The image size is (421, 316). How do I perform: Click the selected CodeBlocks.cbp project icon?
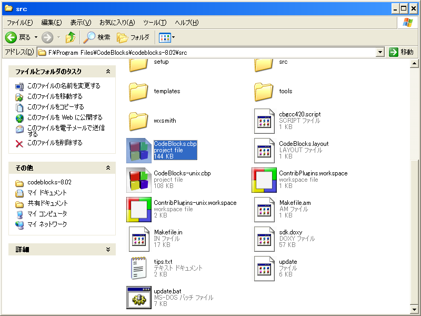[x=139, y=151]
